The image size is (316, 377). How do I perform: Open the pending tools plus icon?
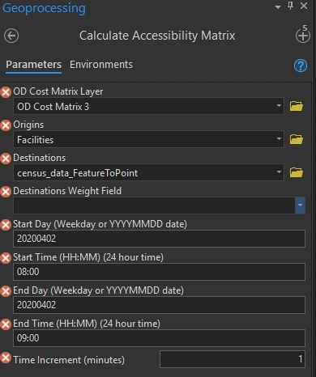[303, 35]
